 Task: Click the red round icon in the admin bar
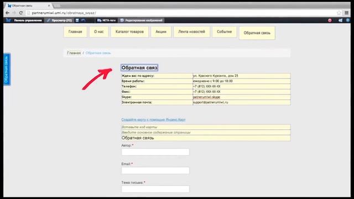tap(330, 20)
